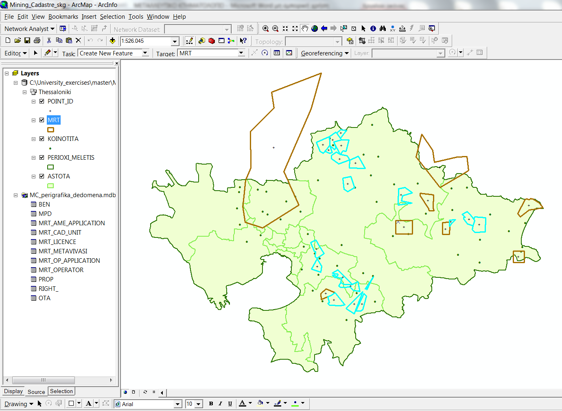Toggle PERIOXI_MELETIS layer checkbox

pyautogui.click(x=42, y=158)
